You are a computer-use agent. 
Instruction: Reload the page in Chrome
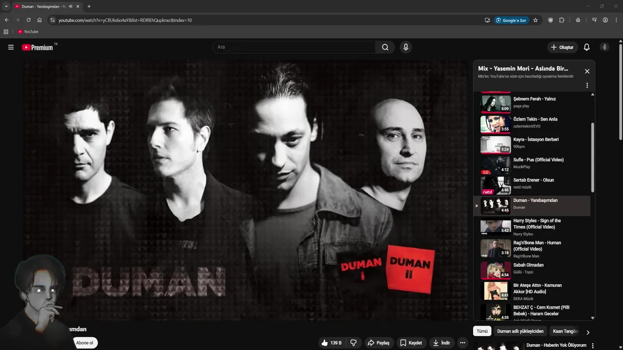(28, 20)
